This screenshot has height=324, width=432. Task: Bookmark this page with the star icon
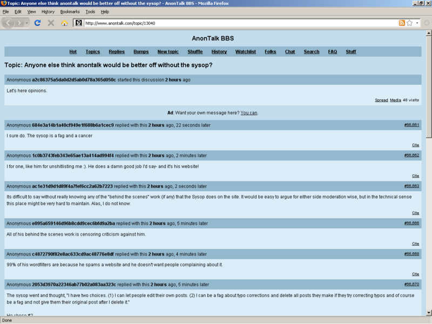coord(410,23)
